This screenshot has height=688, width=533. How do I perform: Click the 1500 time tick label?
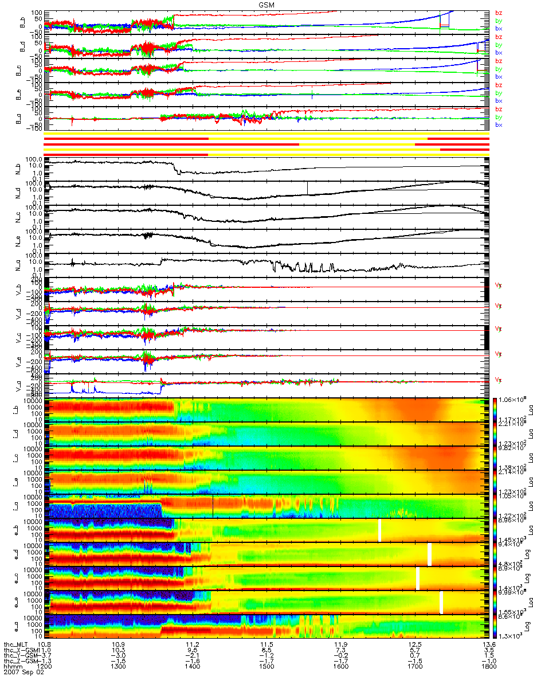(x=266, y=667)
